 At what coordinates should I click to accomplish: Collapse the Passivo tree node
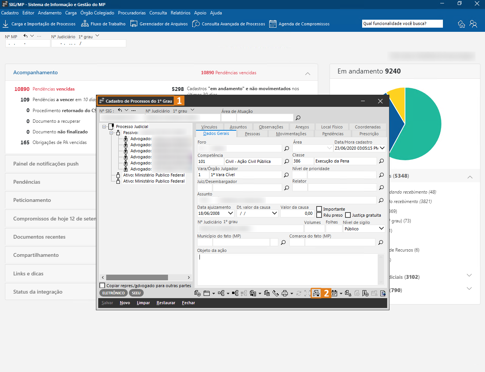[x=111, y=133]
